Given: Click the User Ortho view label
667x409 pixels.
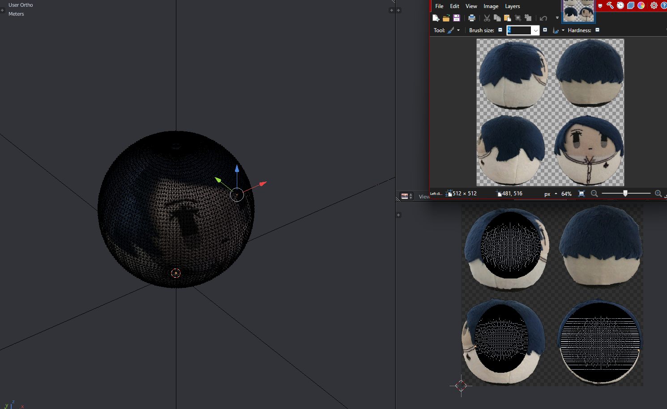Looking at the screenshot, I should pos(21,5).
